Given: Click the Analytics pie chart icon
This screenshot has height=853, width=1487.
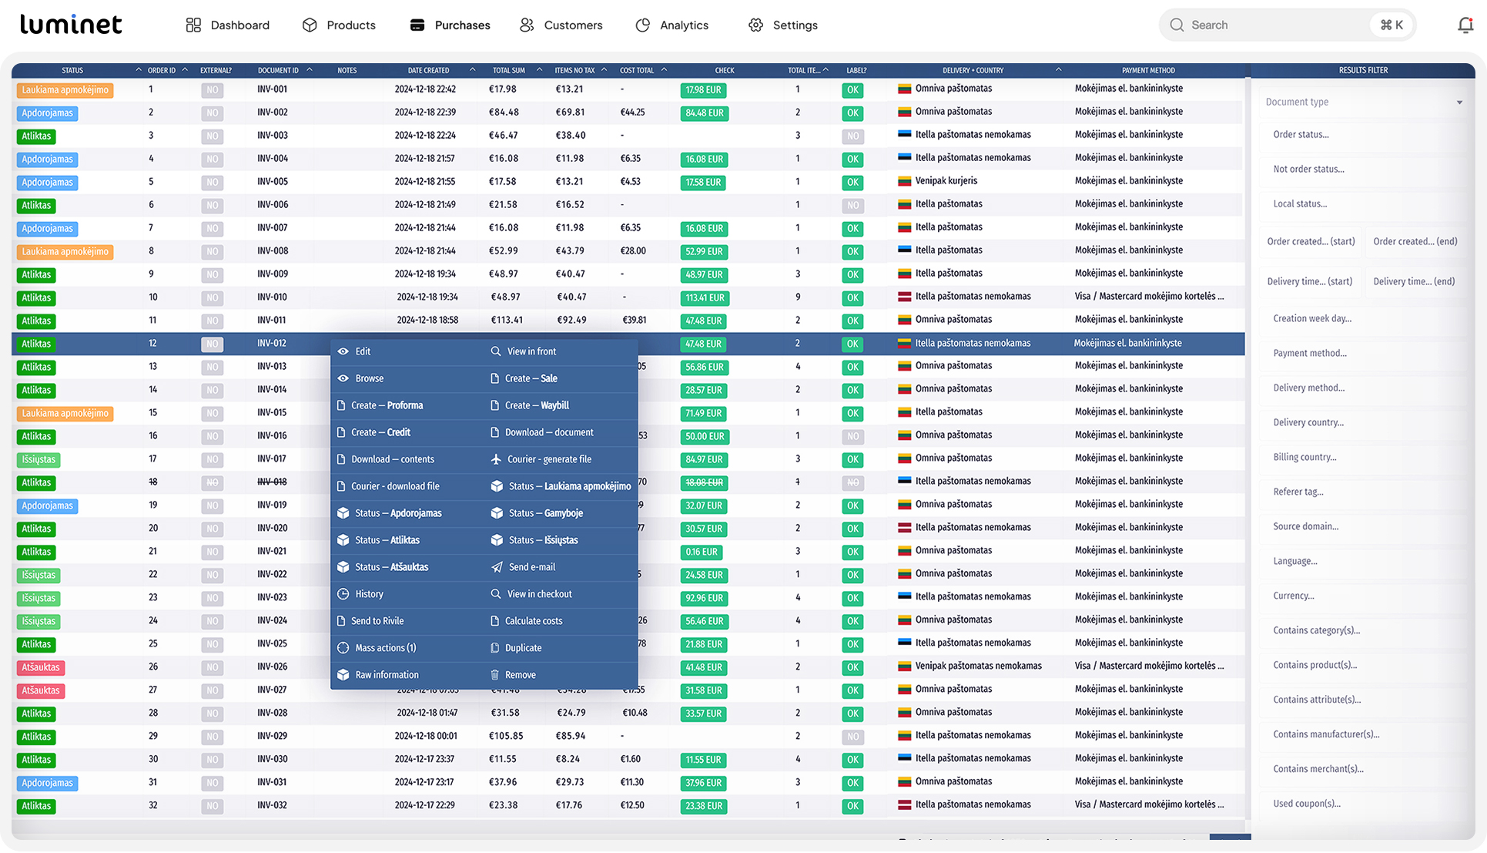Looking at the screenshot, I should pos(642,25).
